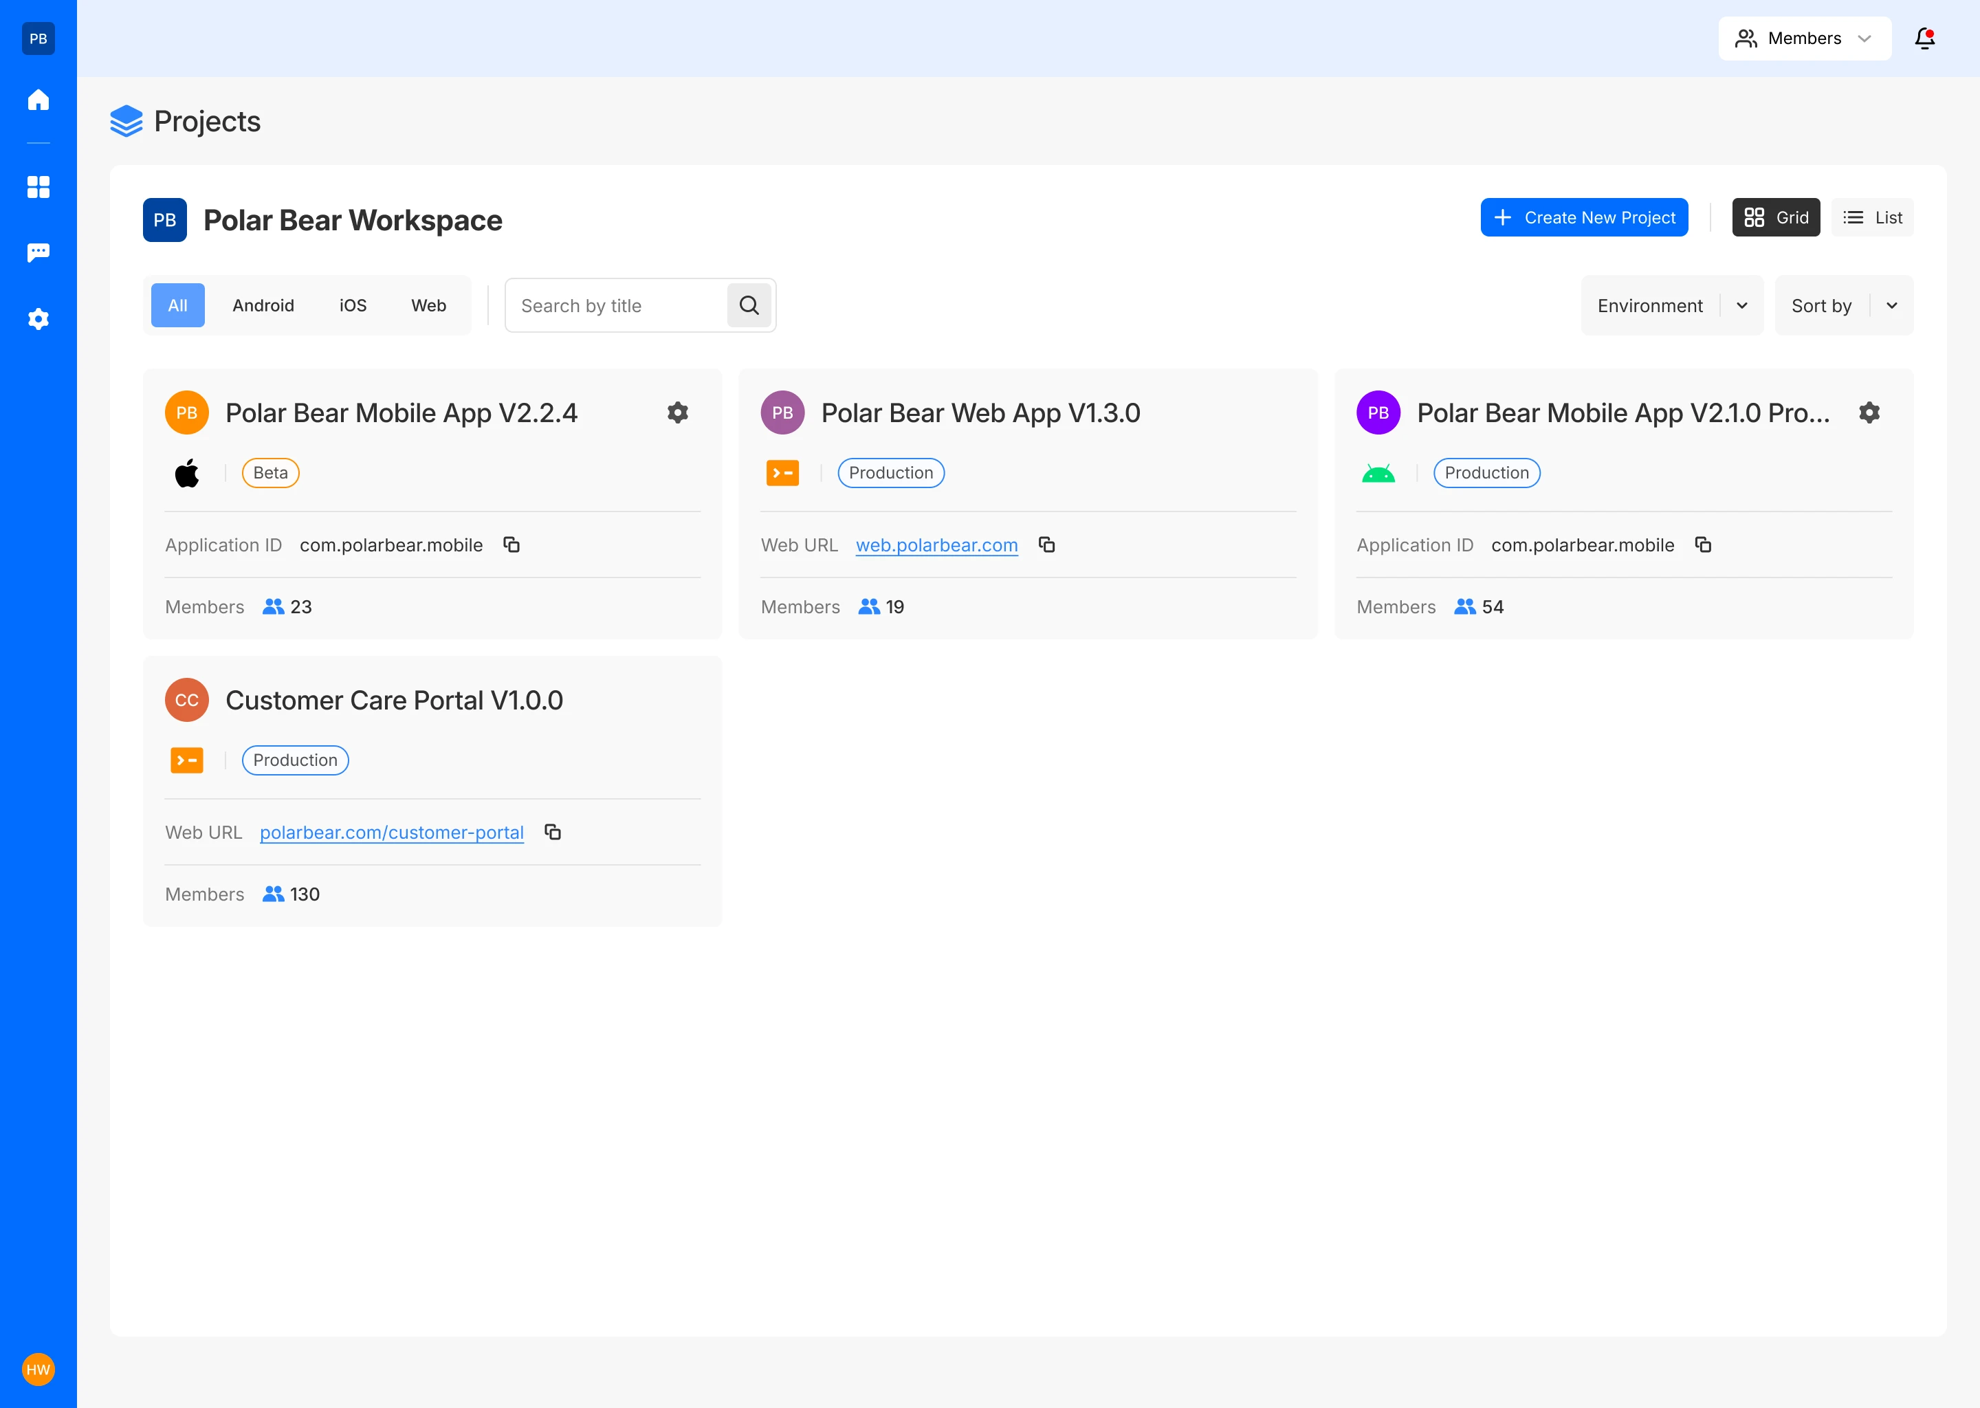This screenshot has width=1980, height=1408.
Task: Copy web.polarbear.com URL with copy icon
Action: pos(1047,544)
